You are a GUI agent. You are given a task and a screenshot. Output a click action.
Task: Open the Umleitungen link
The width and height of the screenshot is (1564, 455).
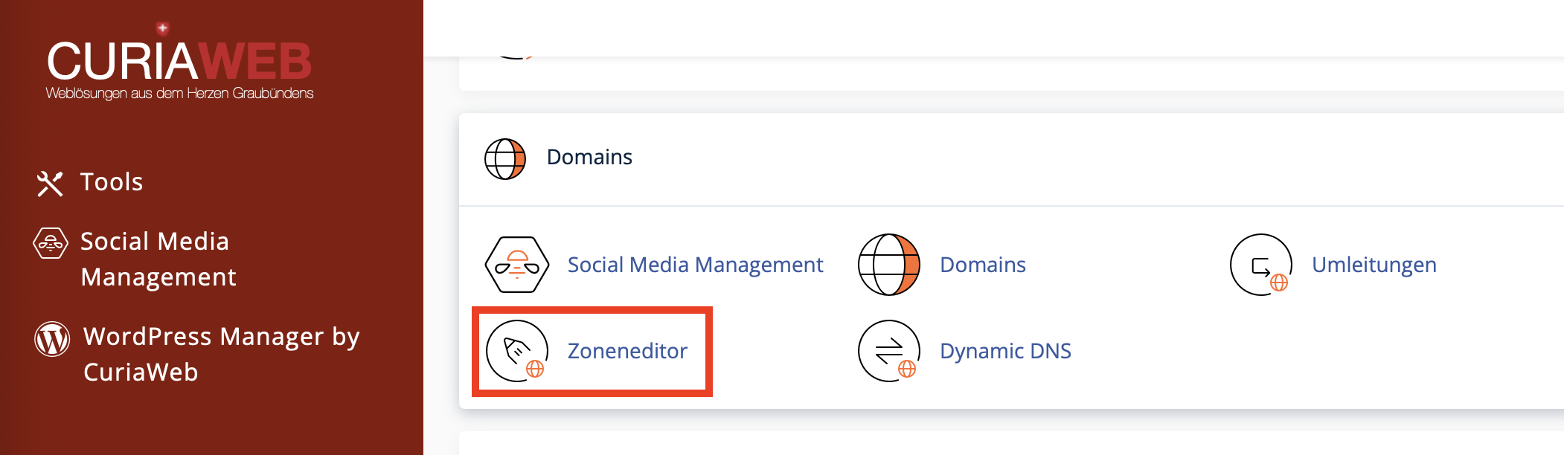tap(1374, 265)
